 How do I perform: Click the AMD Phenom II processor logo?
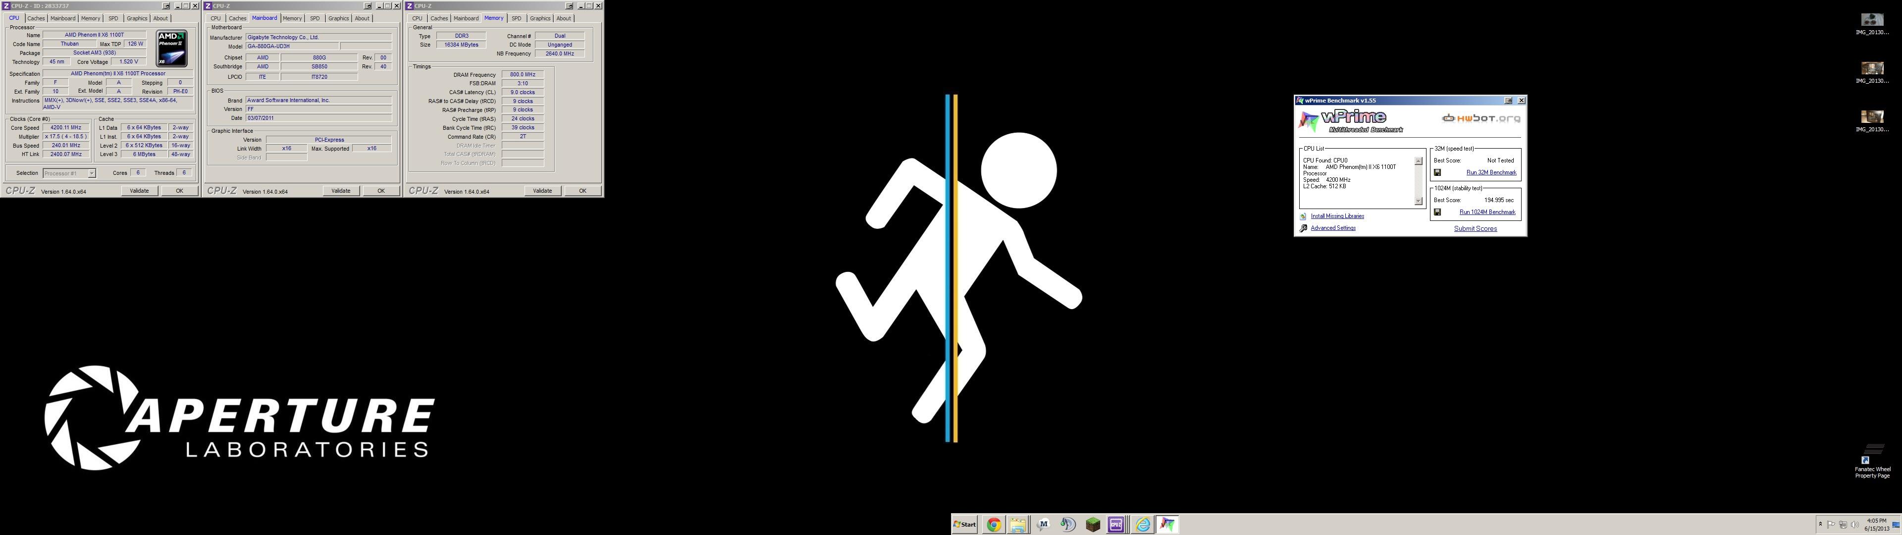pos(172,49)
